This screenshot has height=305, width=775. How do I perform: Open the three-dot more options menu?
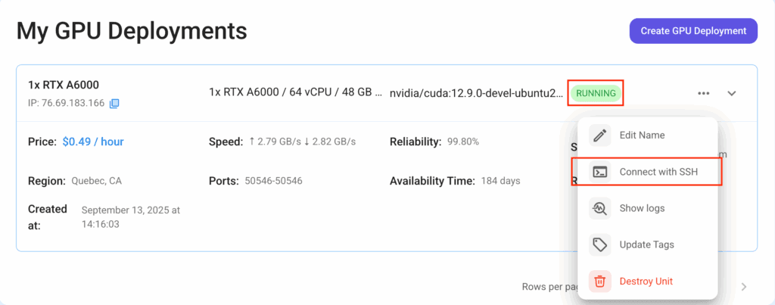pyautogui.click(x=704, y=93)
